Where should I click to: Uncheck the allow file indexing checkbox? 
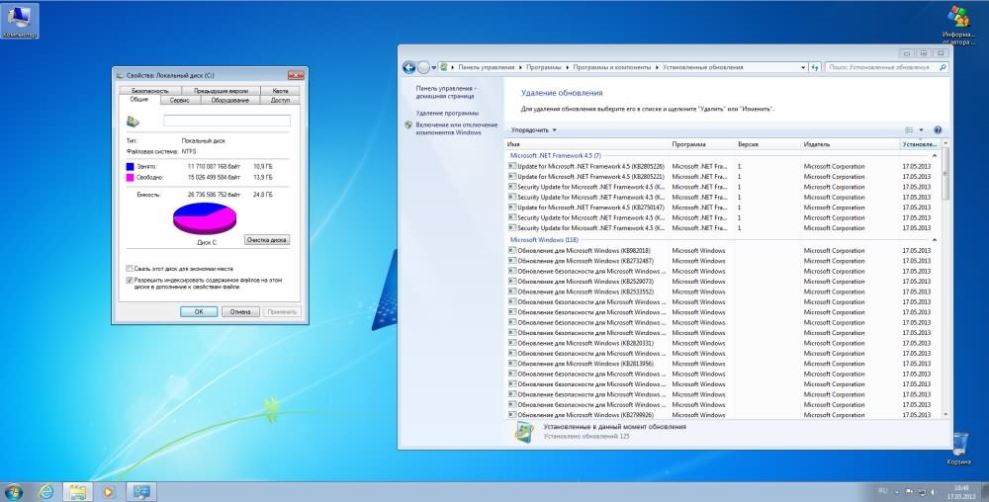coord(130,280)
